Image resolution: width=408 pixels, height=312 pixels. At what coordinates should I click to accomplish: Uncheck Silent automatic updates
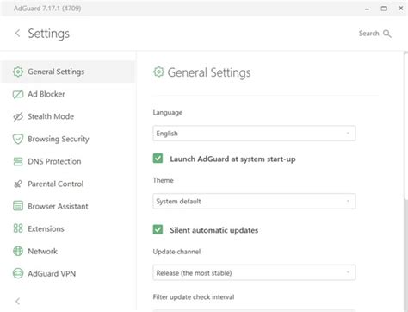tap(158, 229)
